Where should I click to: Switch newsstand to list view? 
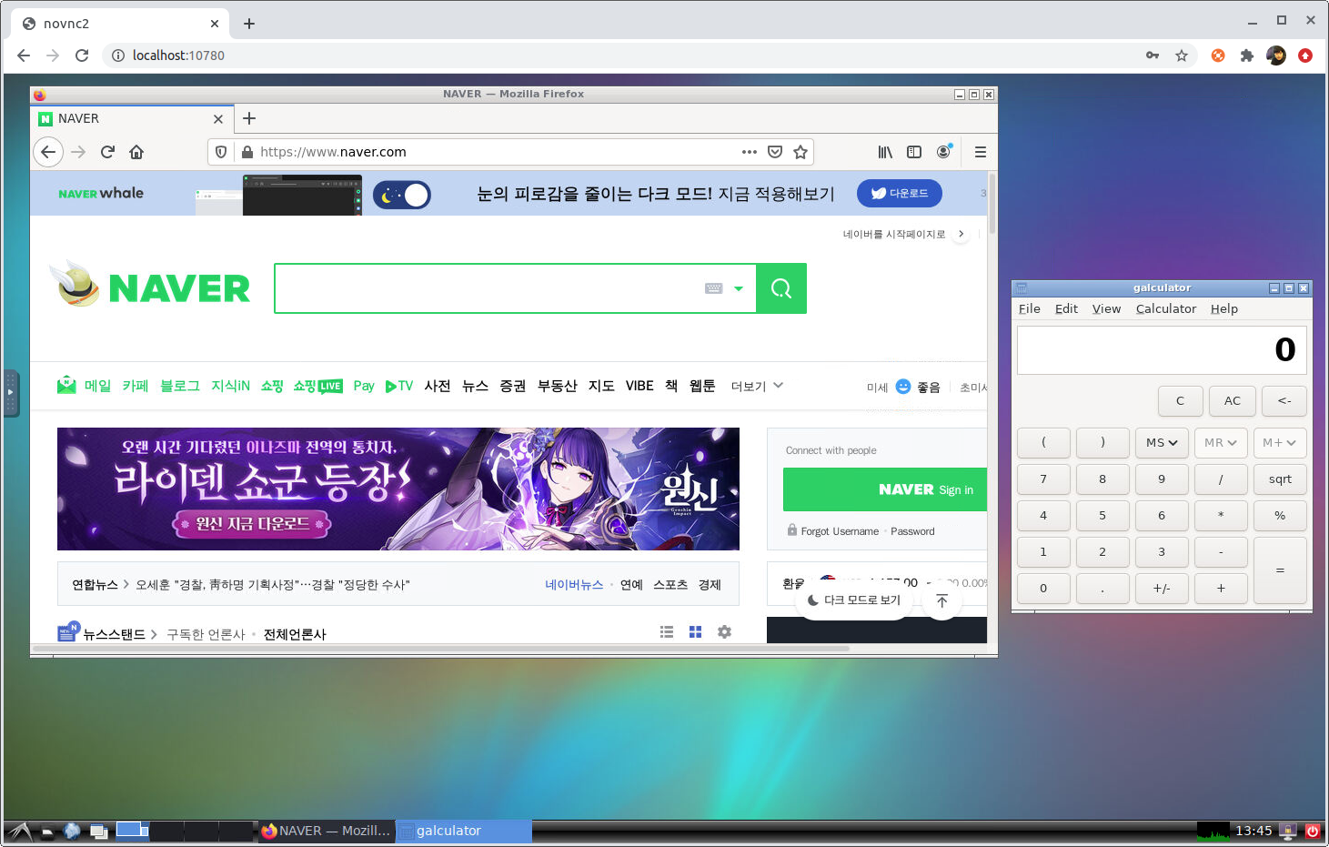(667, 631)
